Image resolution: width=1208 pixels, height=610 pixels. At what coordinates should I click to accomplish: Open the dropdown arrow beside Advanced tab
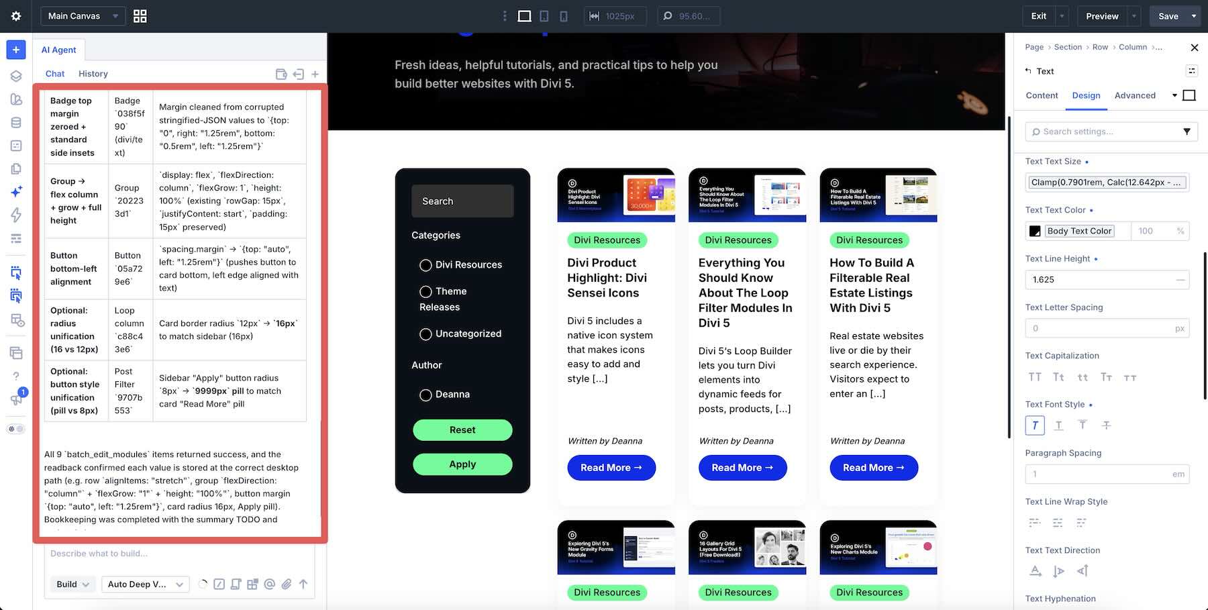[x=1174, y=95]
